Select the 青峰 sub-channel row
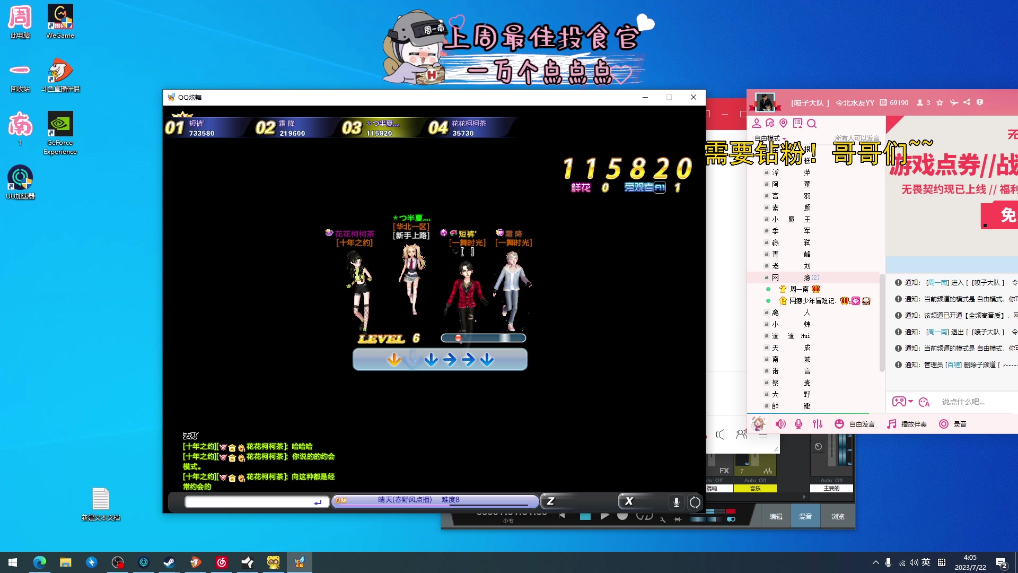The height and width of the screenshot is (573, 1018). click(x=813, y=254)
